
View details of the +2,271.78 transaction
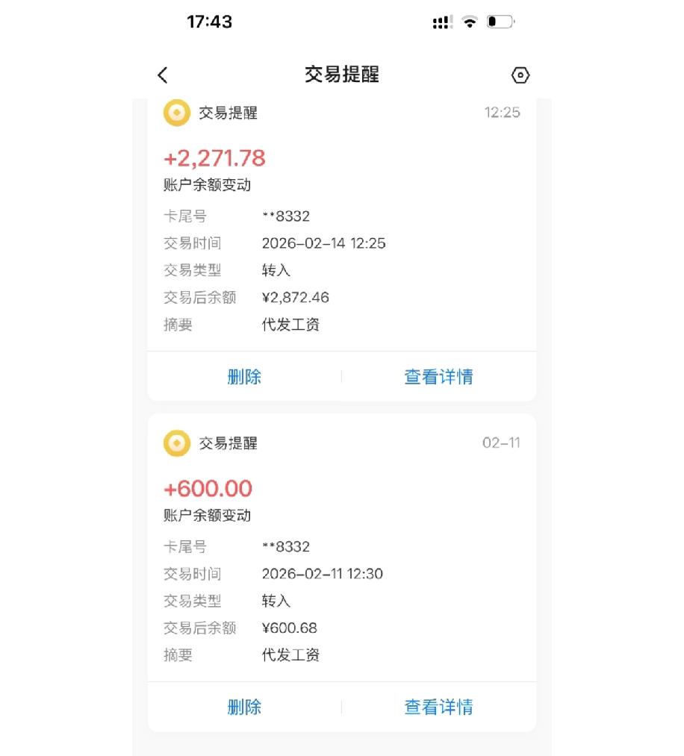(438, 377)
